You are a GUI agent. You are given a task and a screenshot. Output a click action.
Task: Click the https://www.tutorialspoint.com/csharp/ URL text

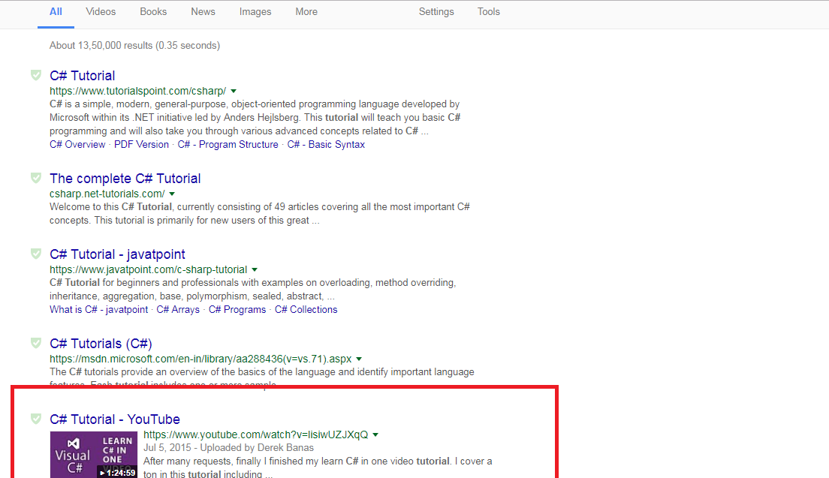[138, 91]
